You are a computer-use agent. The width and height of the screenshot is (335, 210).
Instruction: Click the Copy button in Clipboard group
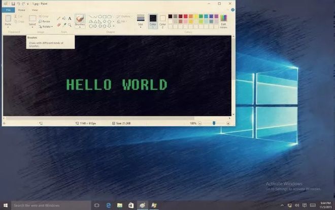pos(19,22)
